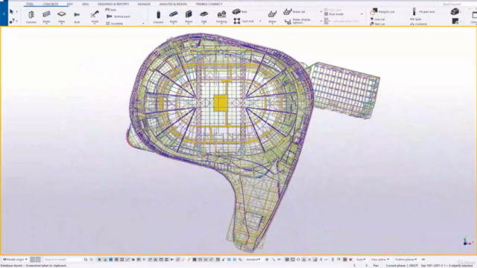Pick the Footing tool
Screen dimensions: 477x268
[x=221, y=16]
